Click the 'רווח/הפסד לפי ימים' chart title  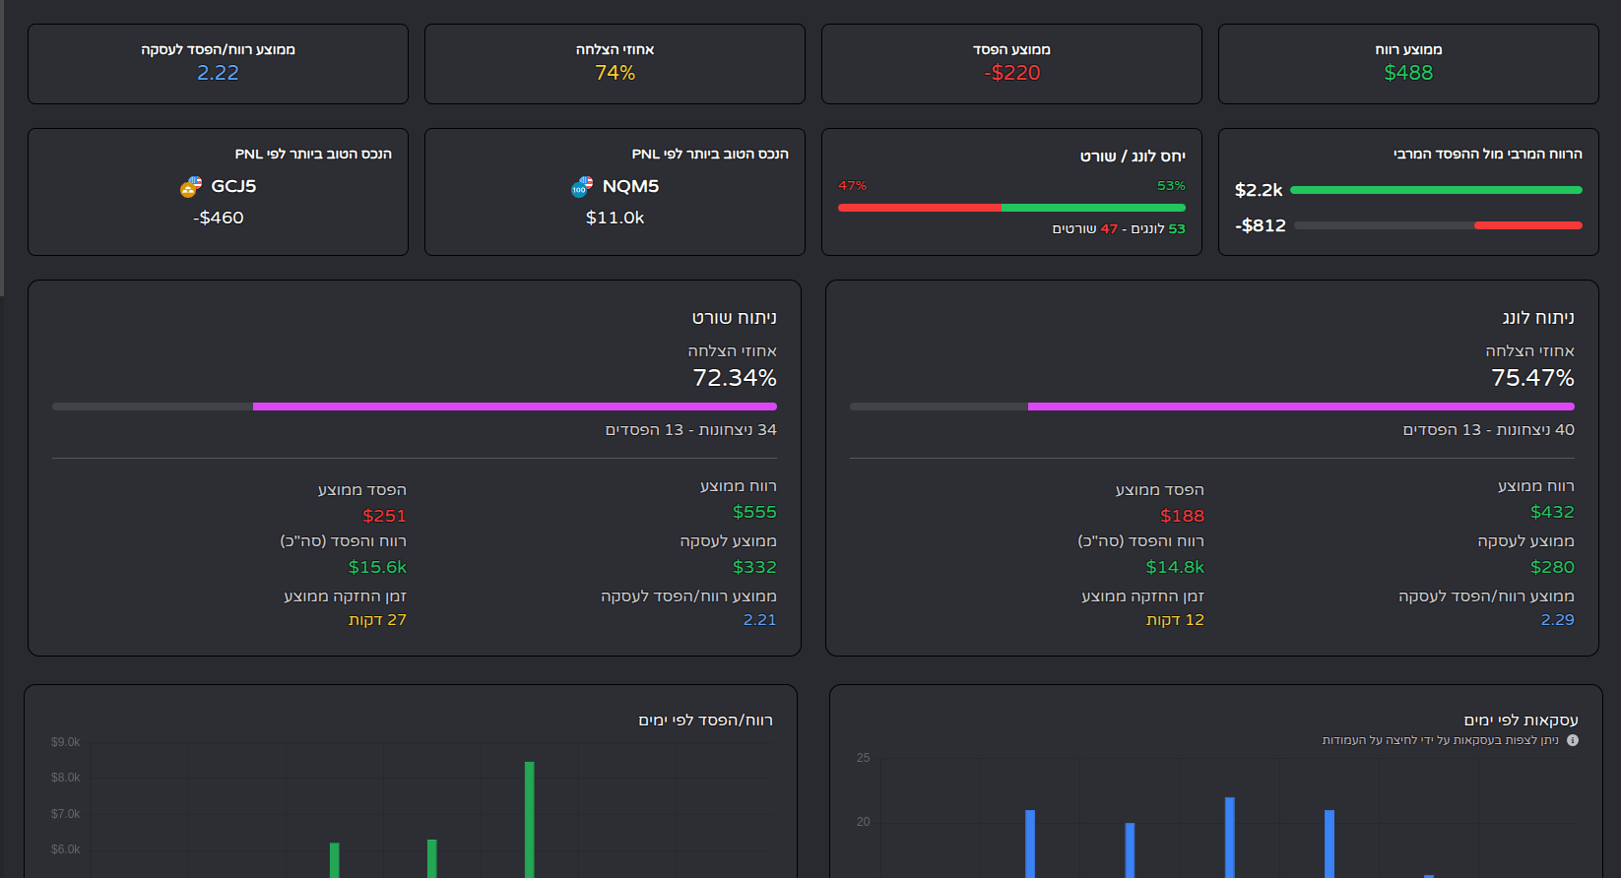click(705, 721)
